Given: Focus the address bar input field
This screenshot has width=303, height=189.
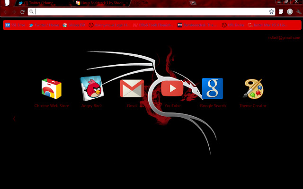Looking at the screenshot, I should coord(151,11).
